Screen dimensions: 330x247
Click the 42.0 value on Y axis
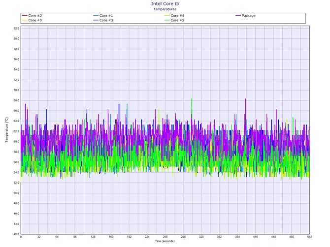coord(16,234)
